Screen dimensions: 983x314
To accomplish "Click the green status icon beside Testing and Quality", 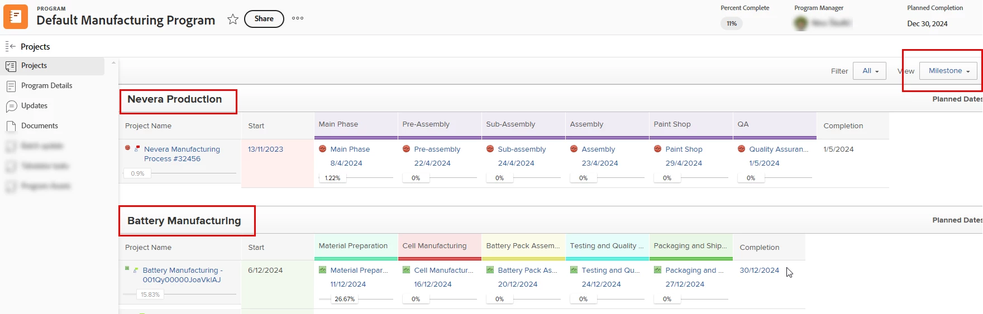I will click(x=574, y=270).
